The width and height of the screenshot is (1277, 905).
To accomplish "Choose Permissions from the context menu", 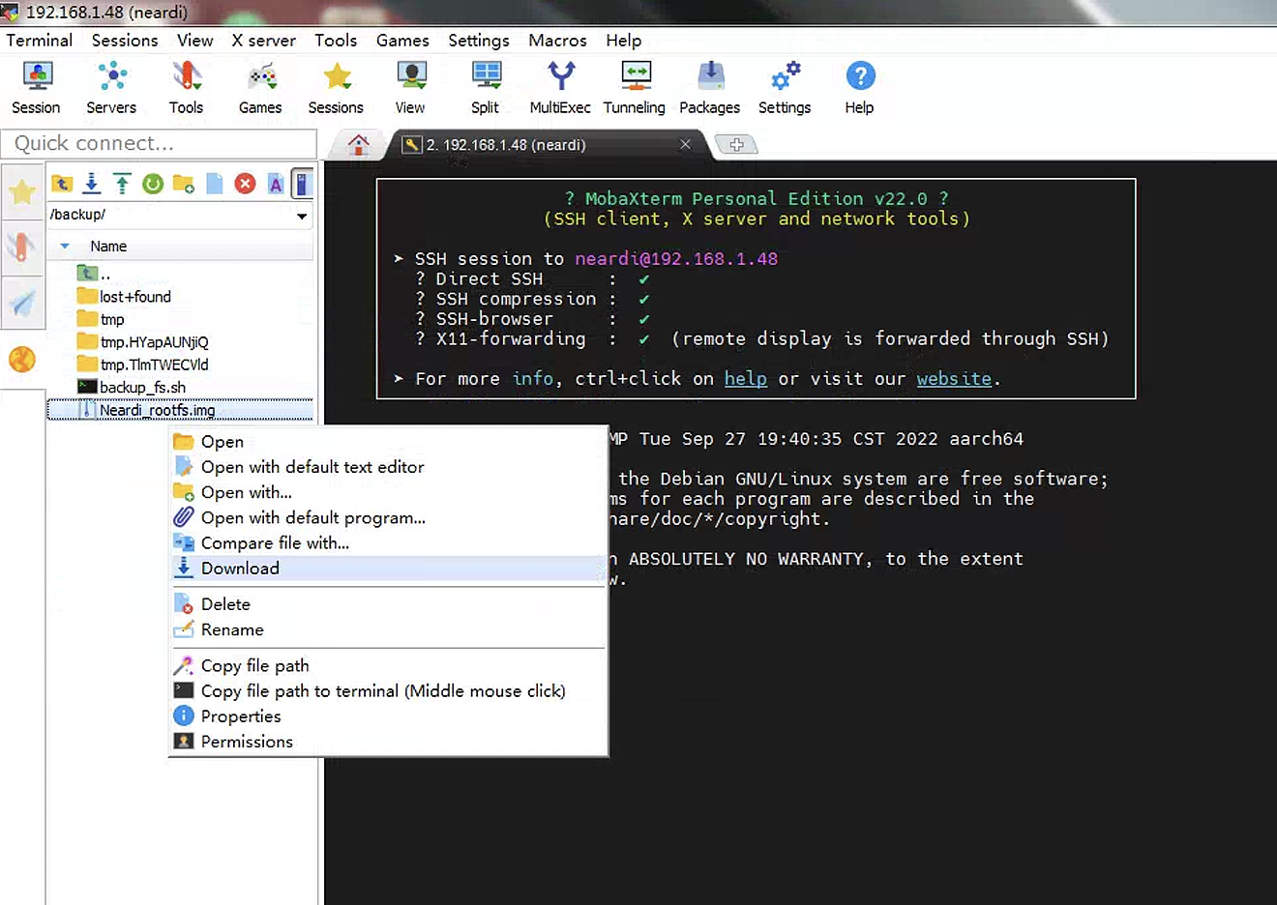I will coord(388,742).
